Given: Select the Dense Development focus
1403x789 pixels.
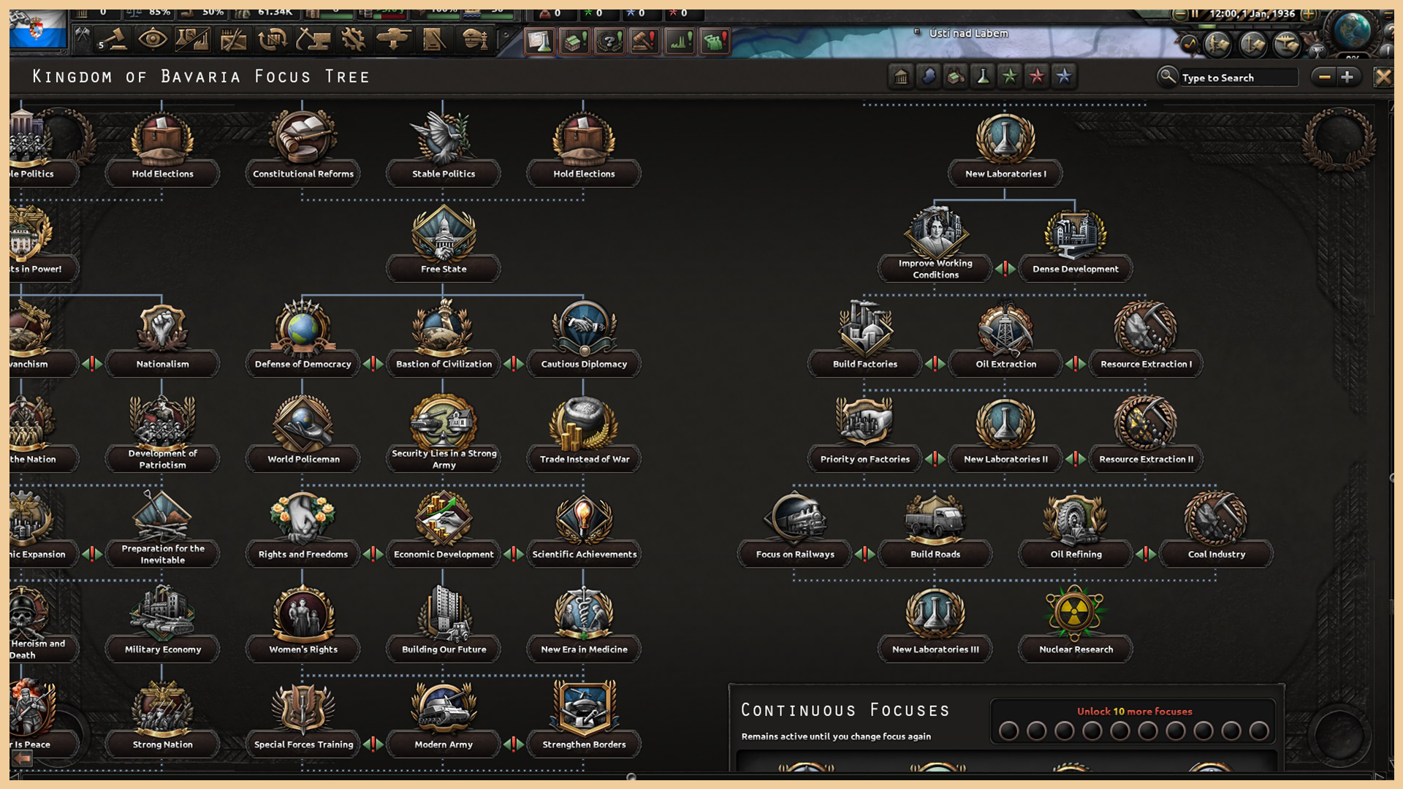Looking at the screenshot, I should pos(1076,245).
